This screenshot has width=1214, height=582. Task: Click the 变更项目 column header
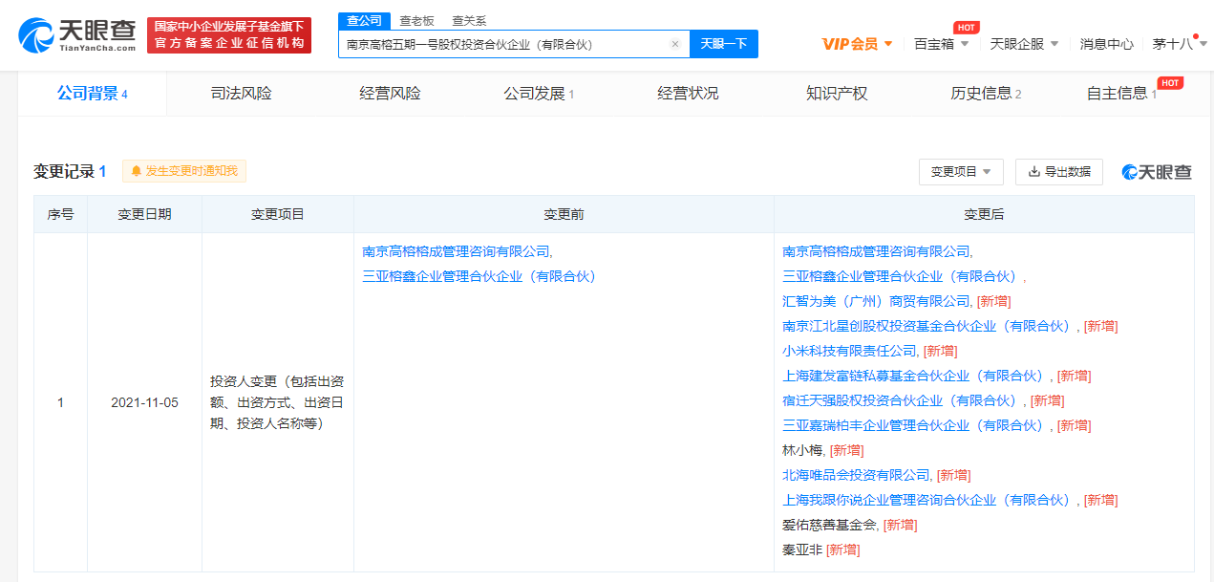278,215
